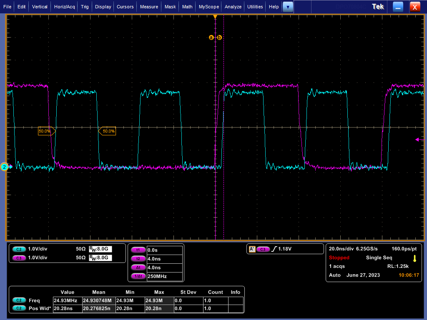Click the 1/Δt cursor frequency badge

[138, 276]
